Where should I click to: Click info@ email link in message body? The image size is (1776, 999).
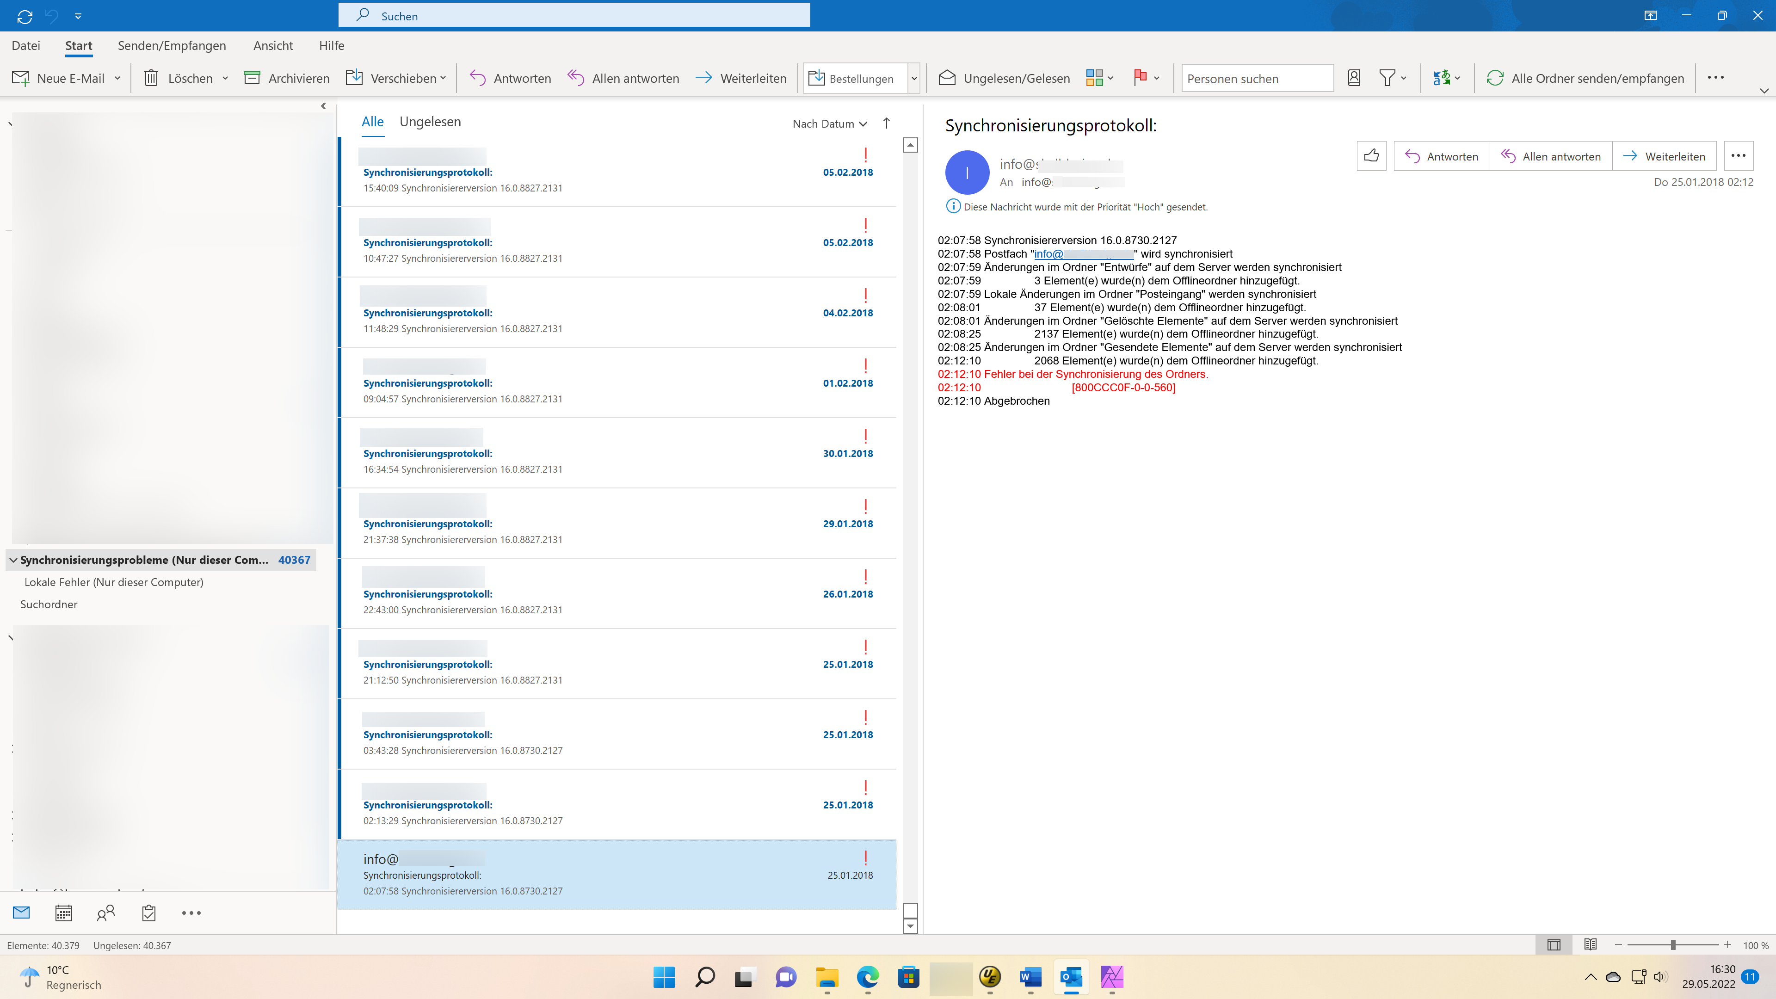coord(1082,254)
